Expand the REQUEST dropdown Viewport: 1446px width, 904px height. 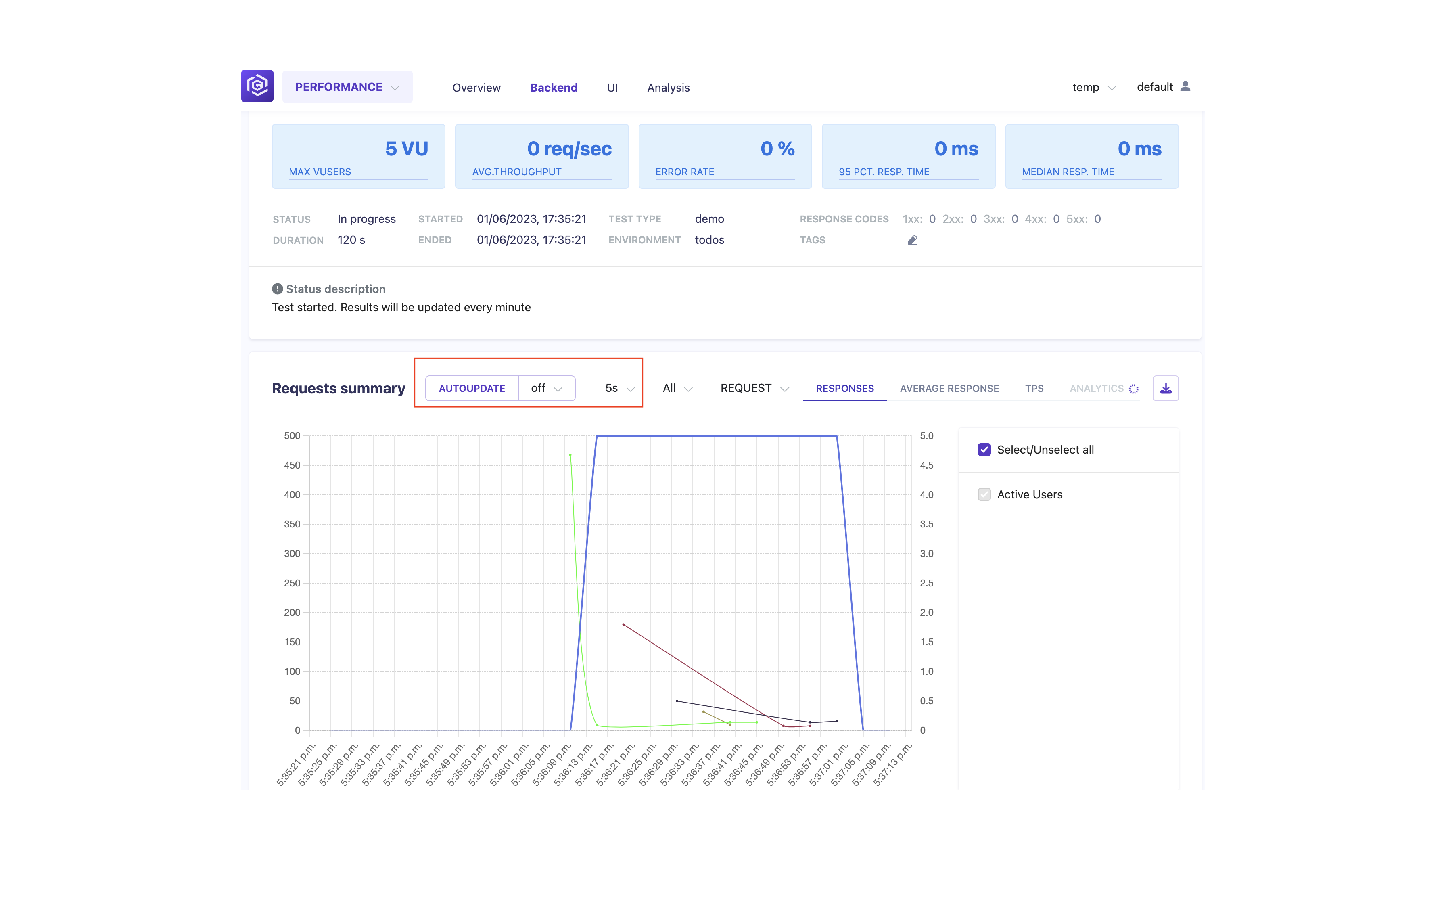(x=754, y=388)
